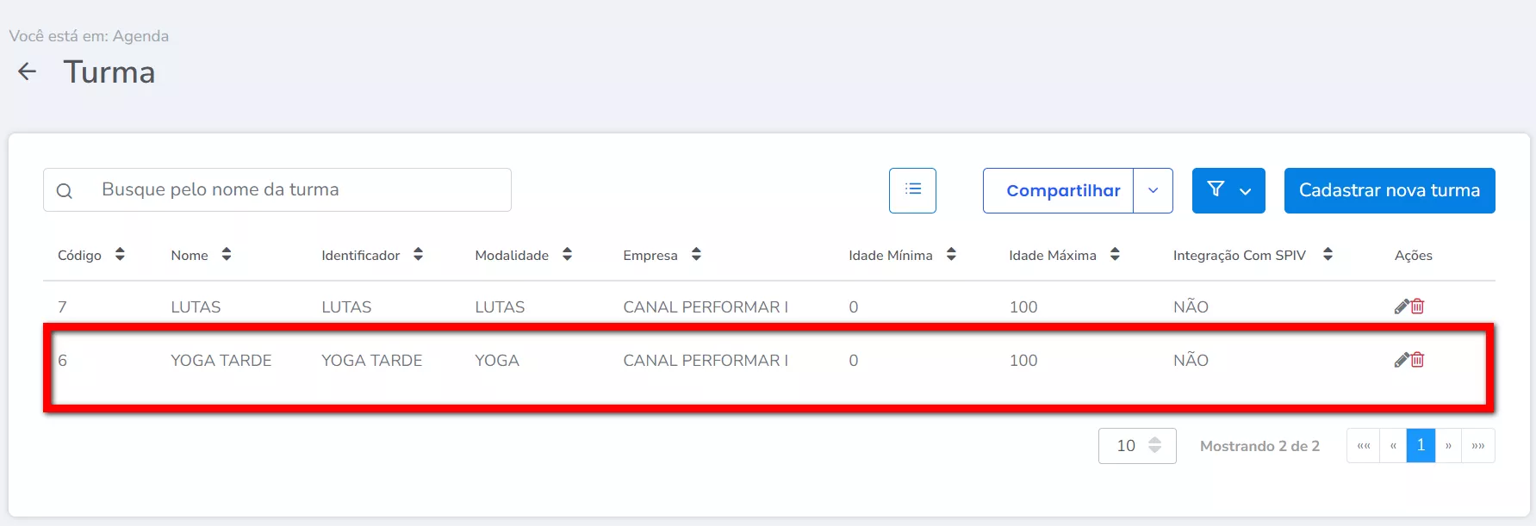Click trash icon for YOGA TARDE row

(x=1418, y=360)
